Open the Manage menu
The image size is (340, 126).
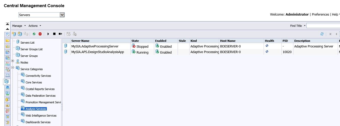pyautogui.click(x=19, y=26)
